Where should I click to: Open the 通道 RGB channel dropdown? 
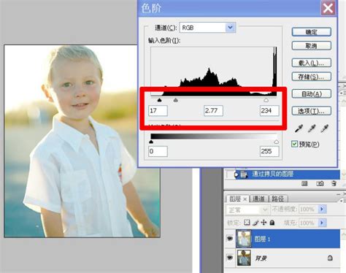click(230, 28)
